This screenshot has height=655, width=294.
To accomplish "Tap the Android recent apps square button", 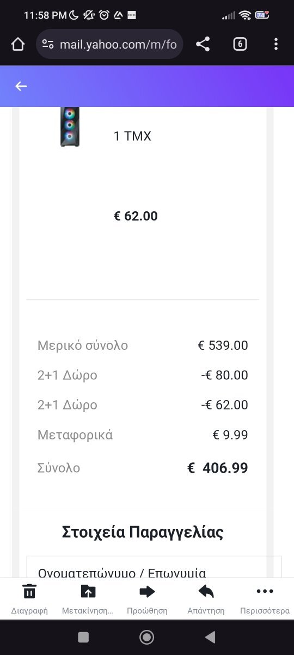I will click(83, 637).
